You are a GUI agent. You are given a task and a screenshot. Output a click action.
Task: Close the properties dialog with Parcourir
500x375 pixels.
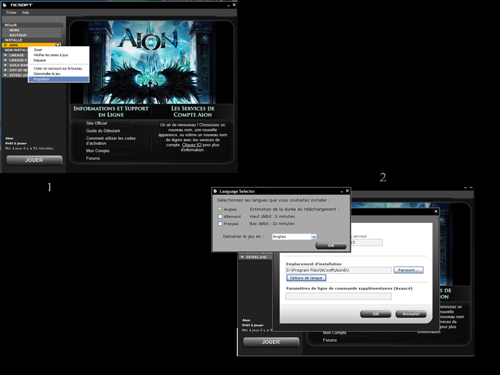tap(436, 211)
